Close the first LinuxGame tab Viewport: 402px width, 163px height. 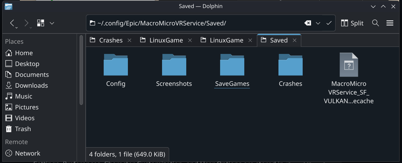coord(190,40)
